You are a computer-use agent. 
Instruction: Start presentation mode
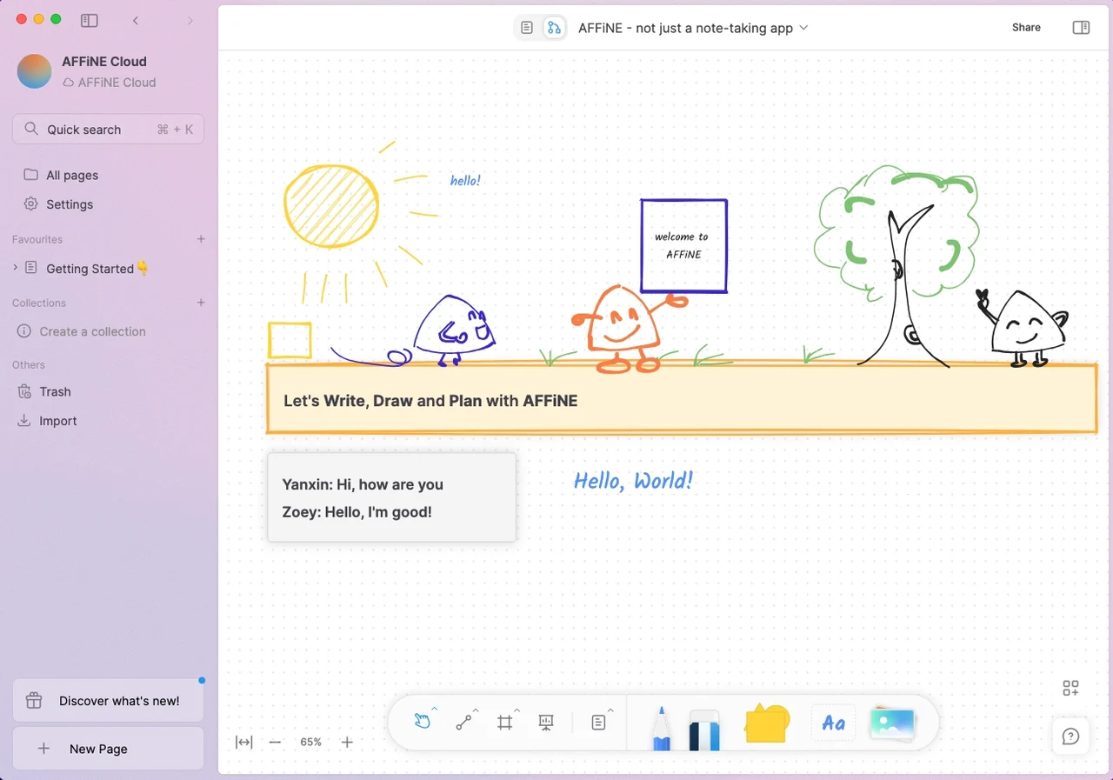546,722
